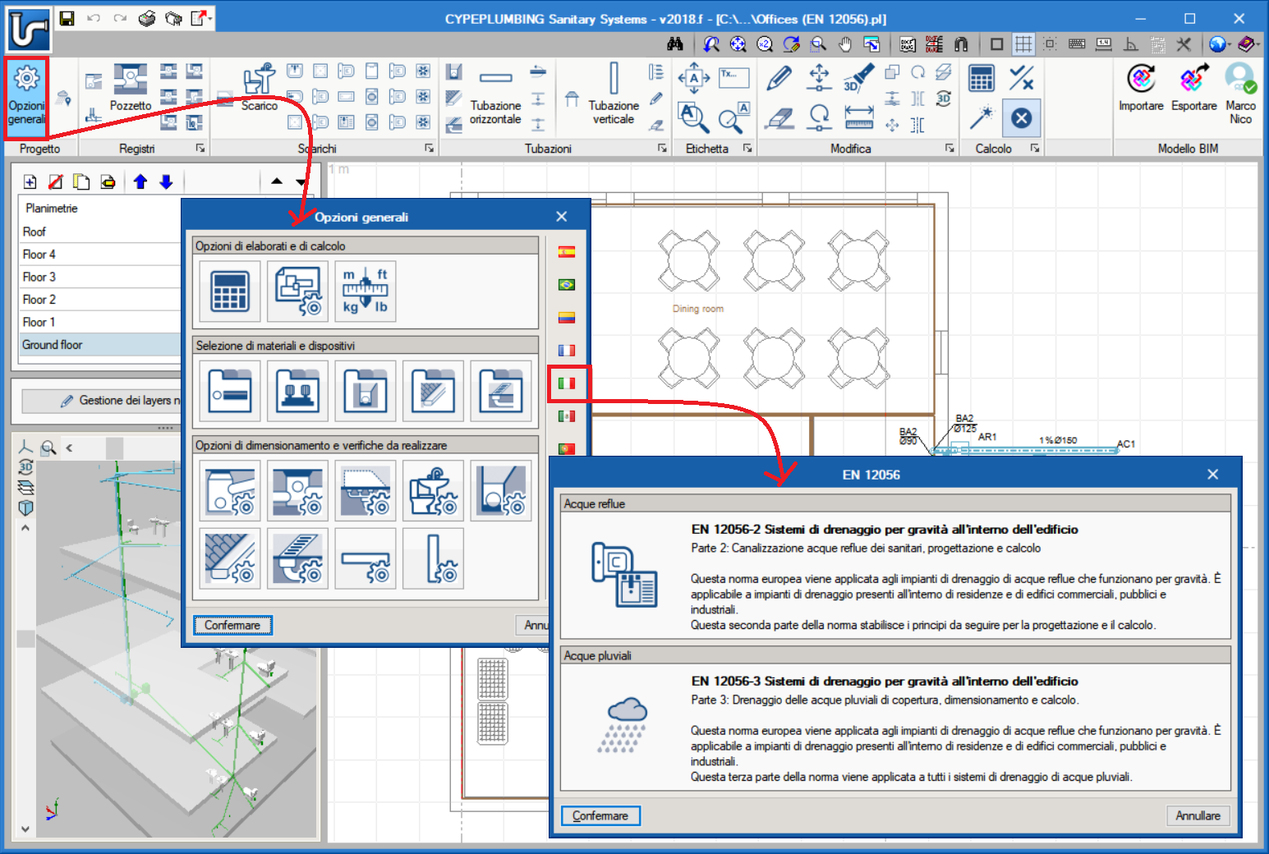The width and height of the screenshot is (1269, 854).
Task: Choose Tubazione verticale pipe tool
Action: (614, 94)
